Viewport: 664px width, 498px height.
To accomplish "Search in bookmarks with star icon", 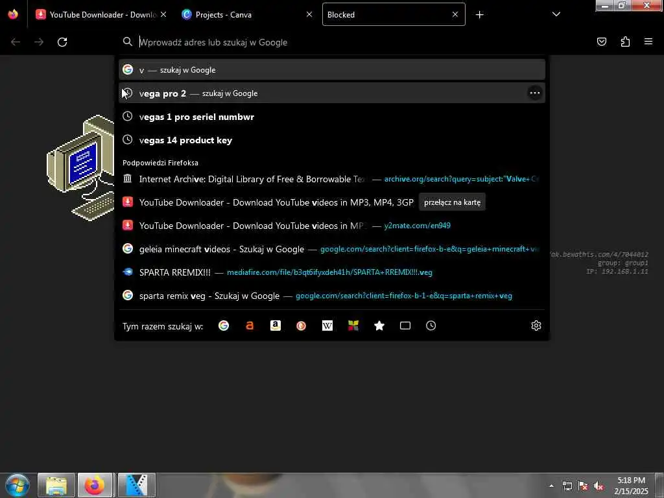I will (379, 326).
